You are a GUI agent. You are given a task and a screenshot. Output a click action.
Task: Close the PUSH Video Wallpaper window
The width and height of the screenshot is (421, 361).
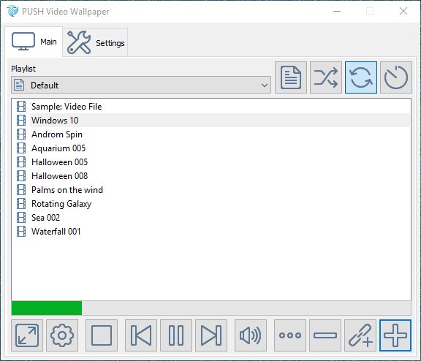point(403,11)
